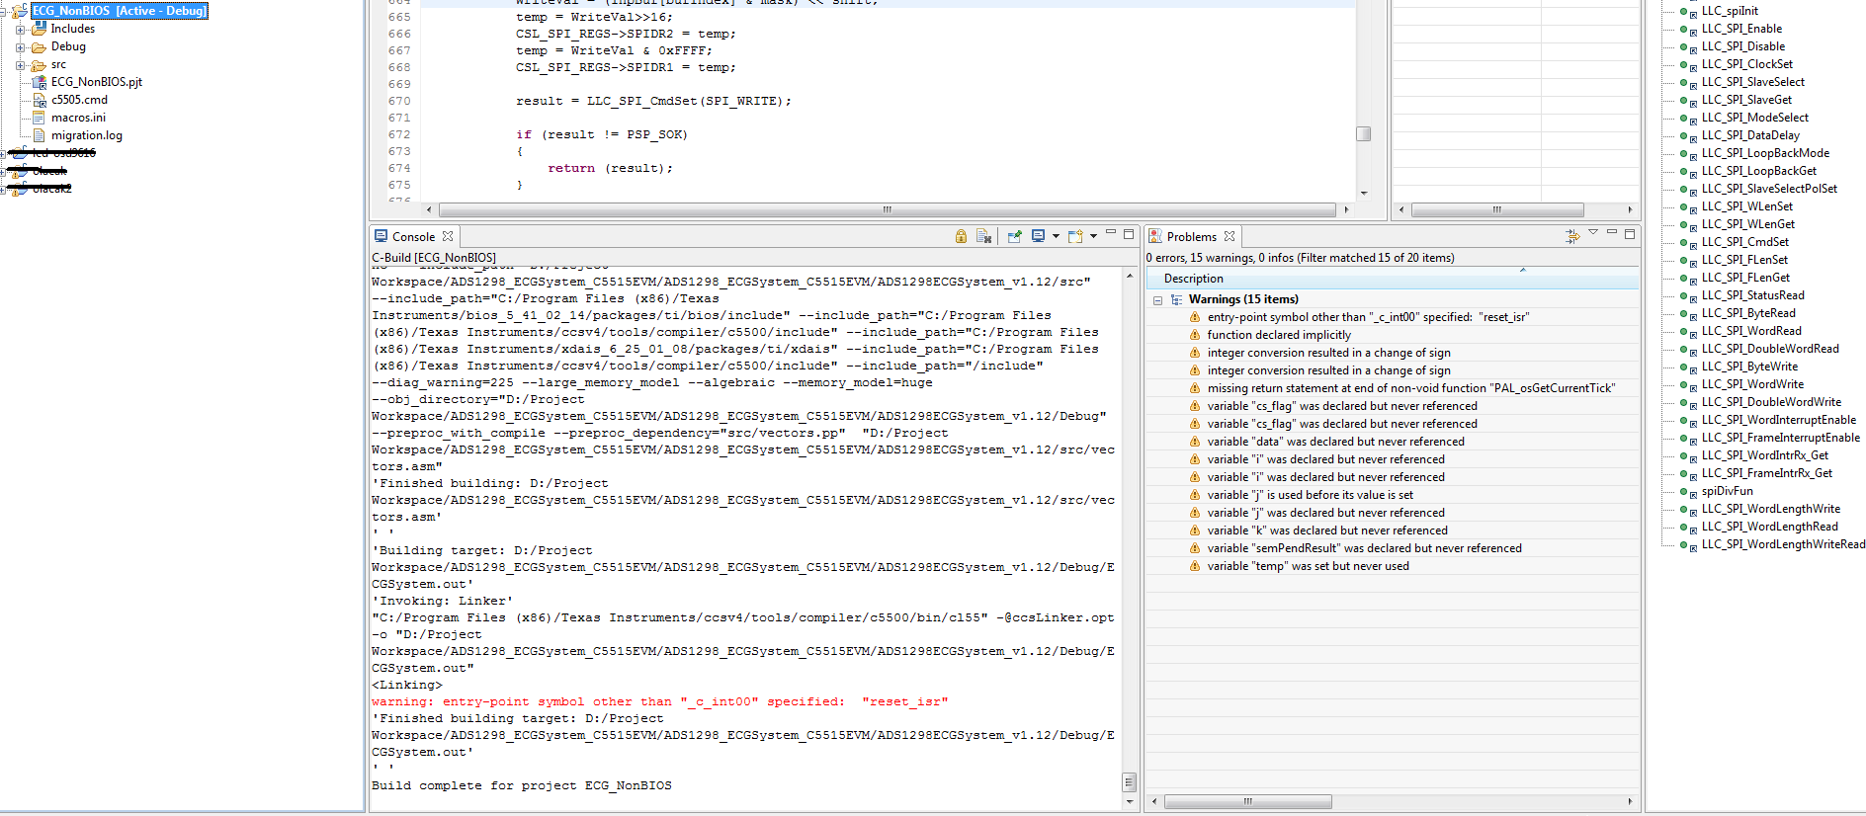Select the ECG_NonBIOS [Active - Debug] project
This screenshot has height=816, width=1866.
pos(119,11)
